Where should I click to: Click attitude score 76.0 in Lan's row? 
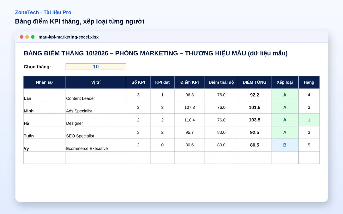221,95
